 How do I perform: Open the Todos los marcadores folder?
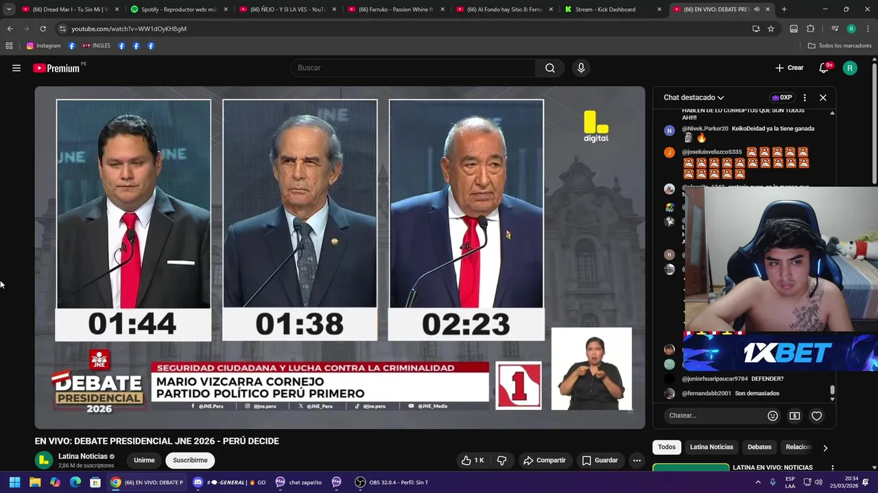coord(840,46)
